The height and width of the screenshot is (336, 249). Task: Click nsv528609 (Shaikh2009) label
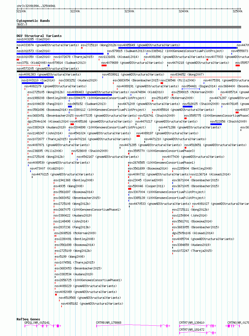coord(90,151)
